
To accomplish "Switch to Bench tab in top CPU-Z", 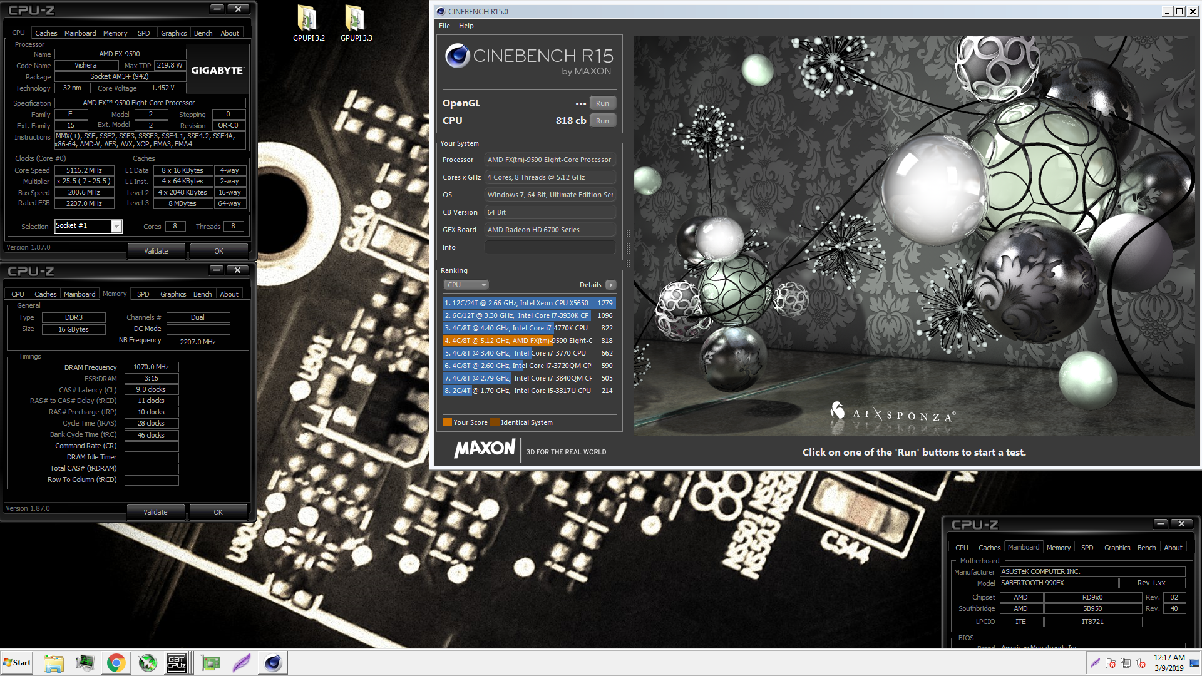I will [x=203, y=33].
